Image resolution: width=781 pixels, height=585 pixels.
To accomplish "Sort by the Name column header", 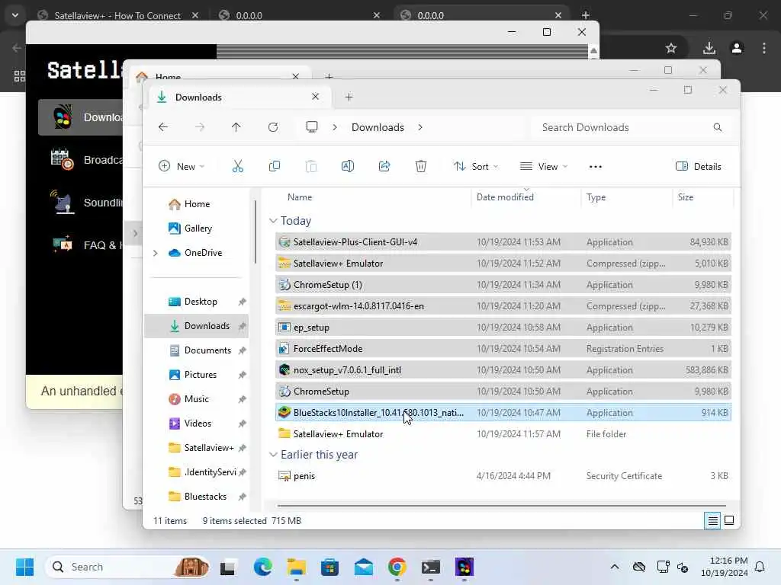I will pos(300,197).
